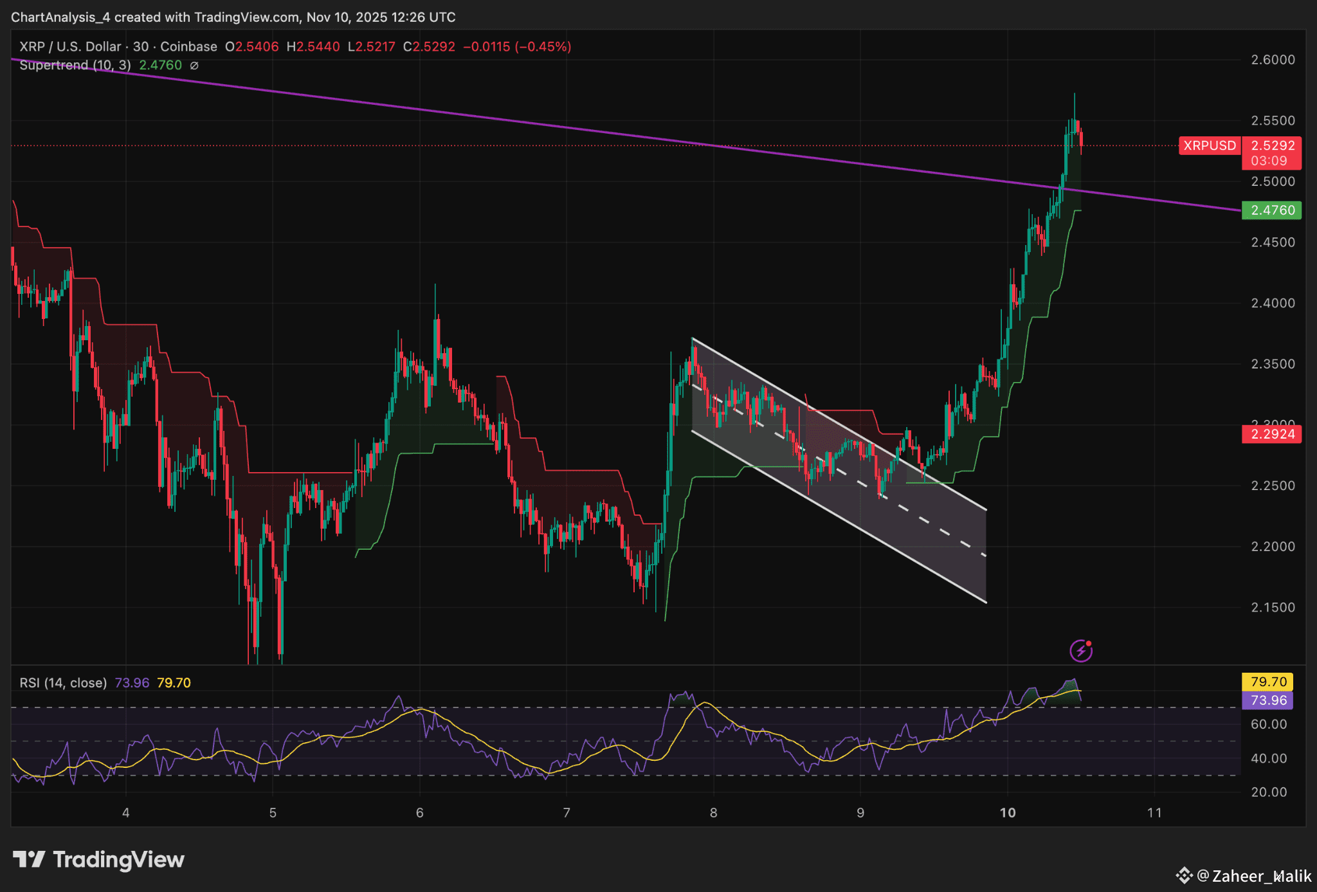Click the TradingView logo at bottom left
1317x892 pixels.
click(x=98, y=859)
